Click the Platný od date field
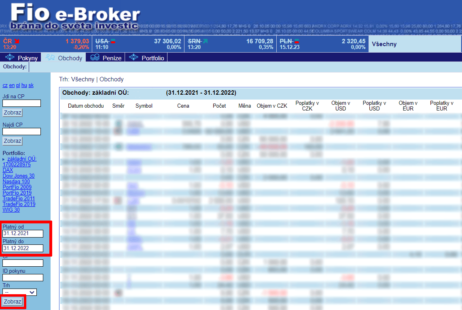Viewport: 462px width, 310px height. pos(23,234)
